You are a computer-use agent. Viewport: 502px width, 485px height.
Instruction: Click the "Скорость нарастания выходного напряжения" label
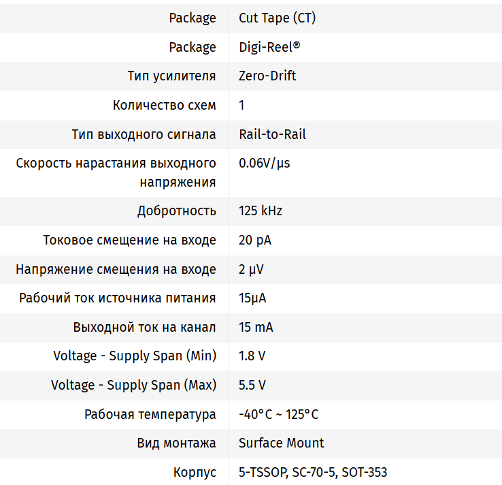(x=116, y=172)
